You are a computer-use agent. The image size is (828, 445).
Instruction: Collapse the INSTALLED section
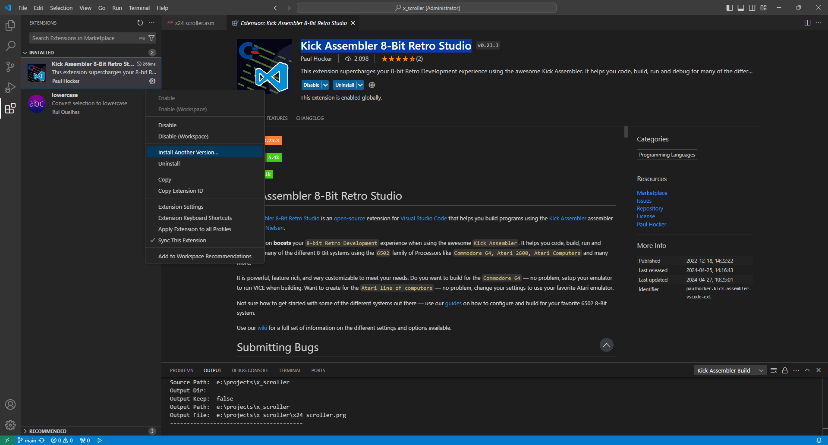click(91, 53)
